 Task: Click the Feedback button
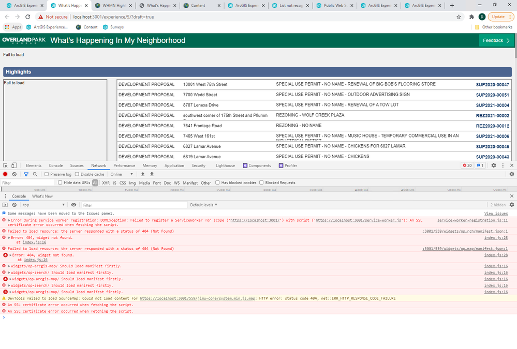(x=496, y=40)
